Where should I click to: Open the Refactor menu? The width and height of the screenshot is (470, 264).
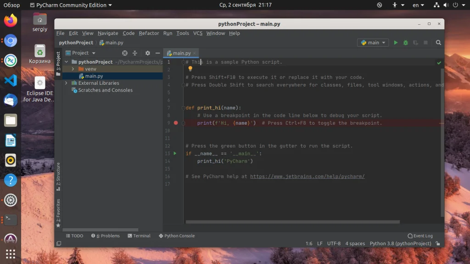149,33
